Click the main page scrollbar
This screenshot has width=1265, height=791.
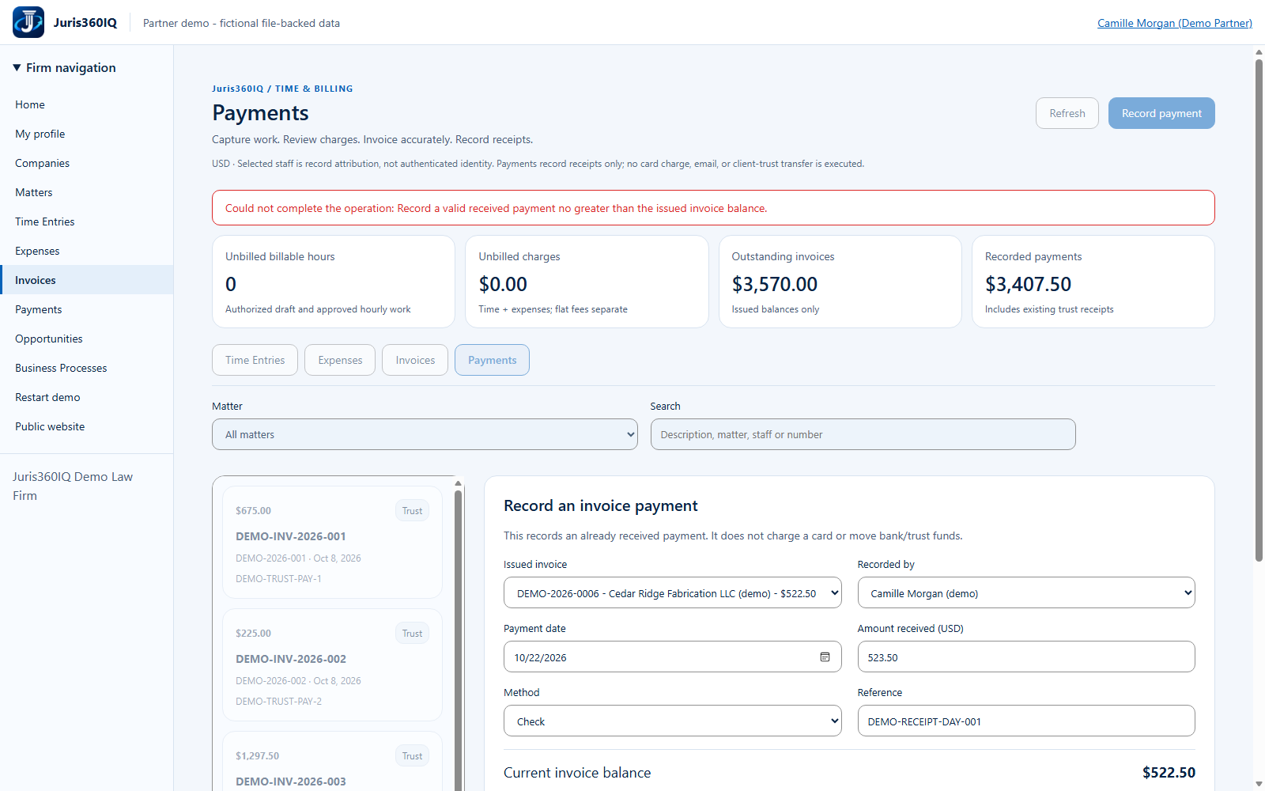click(1259, 308)
